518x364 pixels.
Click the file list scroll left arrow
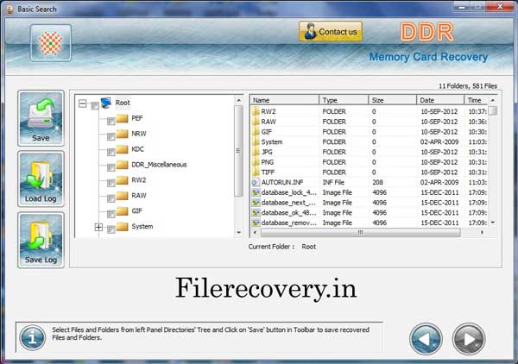[255, 232]
